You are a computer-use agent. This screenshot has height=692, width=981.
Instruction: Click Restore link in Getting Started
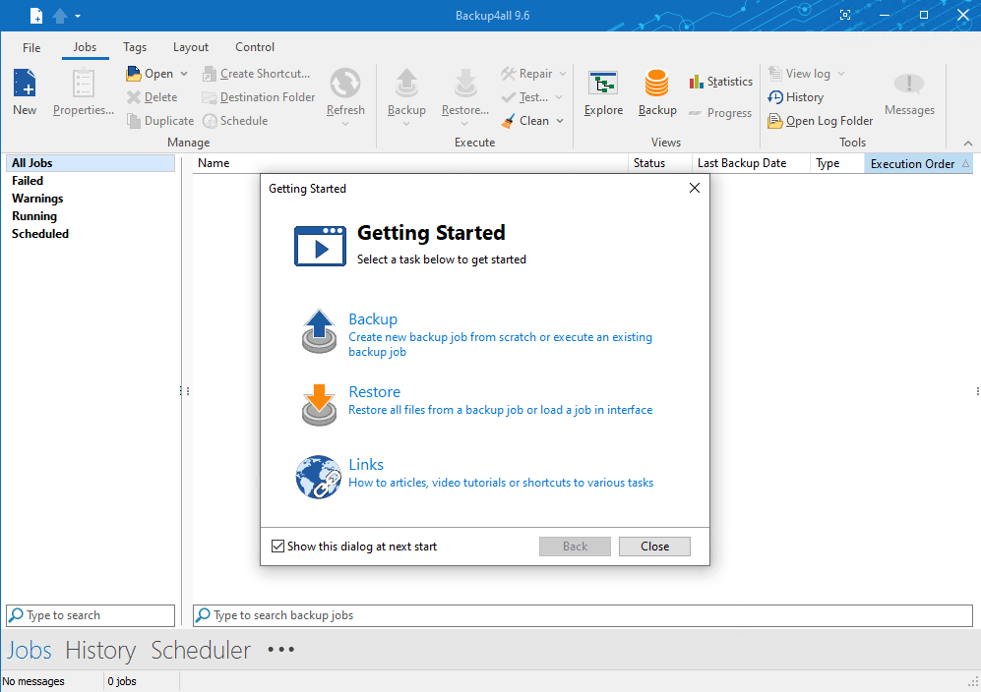click(374, 392)
